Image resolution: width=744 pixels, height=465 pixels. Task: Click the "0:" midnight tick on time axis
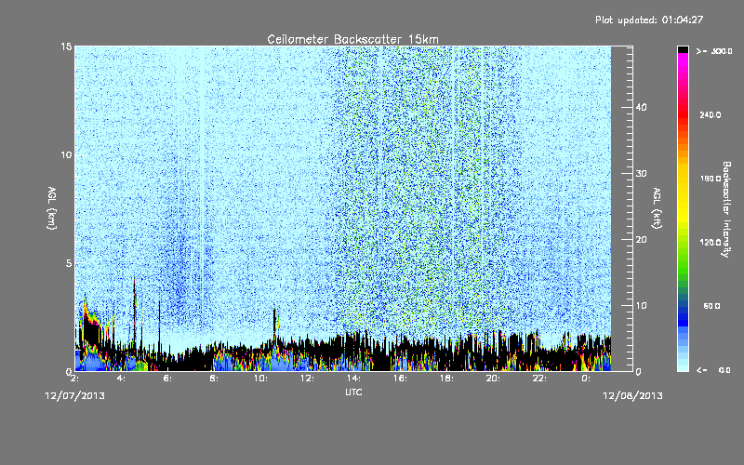(x=586, y=379)
